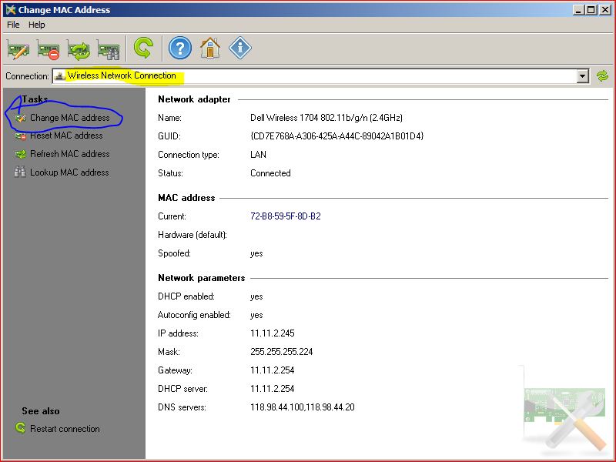Open About via the blue info diamond icon
Image resolution: width=616 pixels, height=462 pixels.
coord(239,48)
